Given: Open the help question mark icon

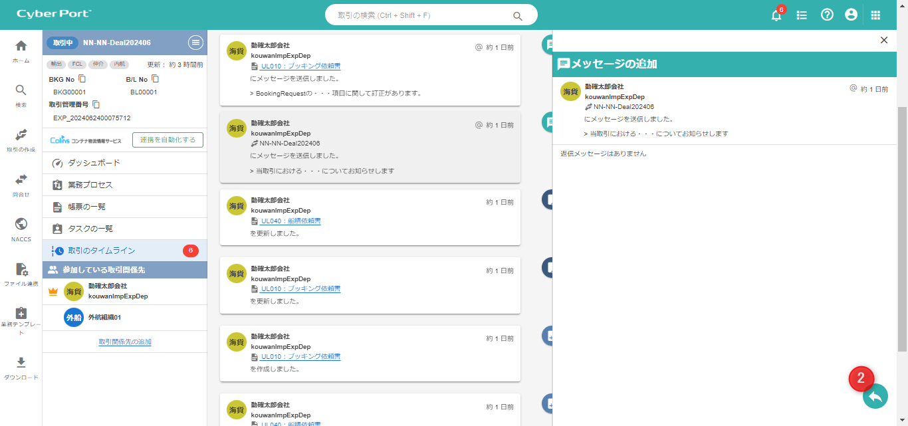Looking at the screenshot, I should pyautogui.click(x=827, y=15).
